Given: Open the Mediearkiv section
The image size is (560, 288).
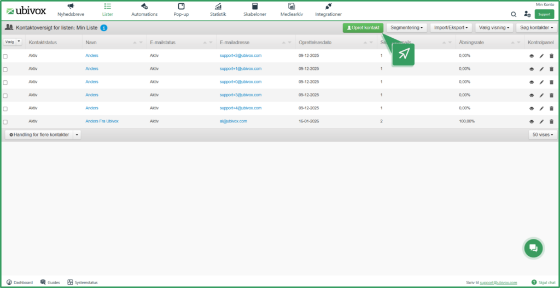Looking at the screenshot, I should pyautogui.click(x=291, y=10).
